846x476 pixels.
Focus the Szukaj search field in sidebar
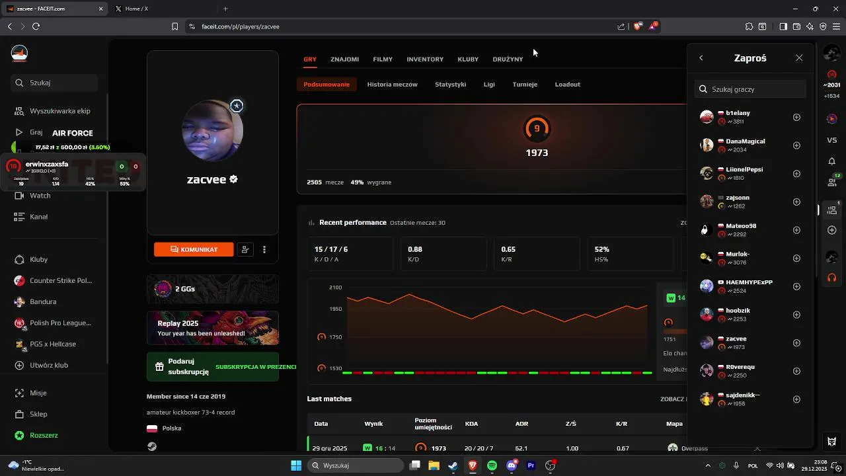point(54,83)
